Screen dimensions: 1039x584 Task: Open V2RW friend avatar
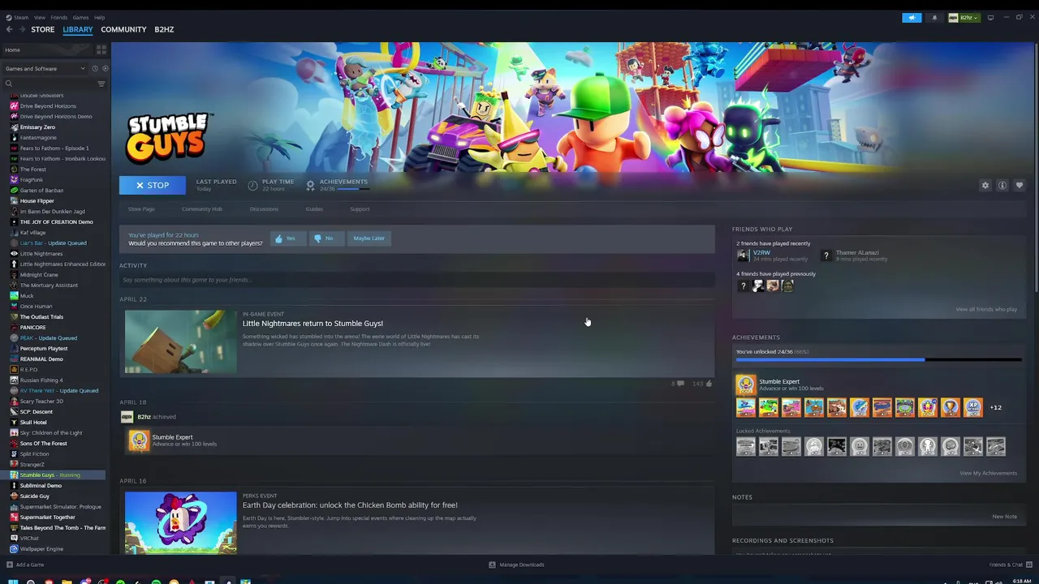click(x=743, y=255)
